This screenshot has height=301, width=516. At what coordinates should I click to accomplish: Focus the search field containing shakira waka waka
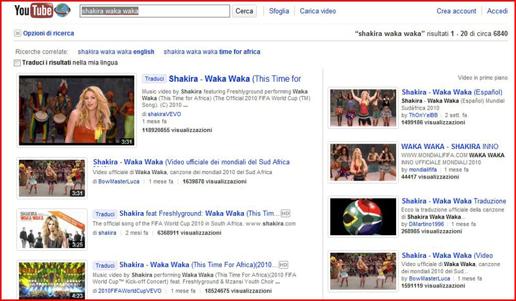(x=155, y=11)
